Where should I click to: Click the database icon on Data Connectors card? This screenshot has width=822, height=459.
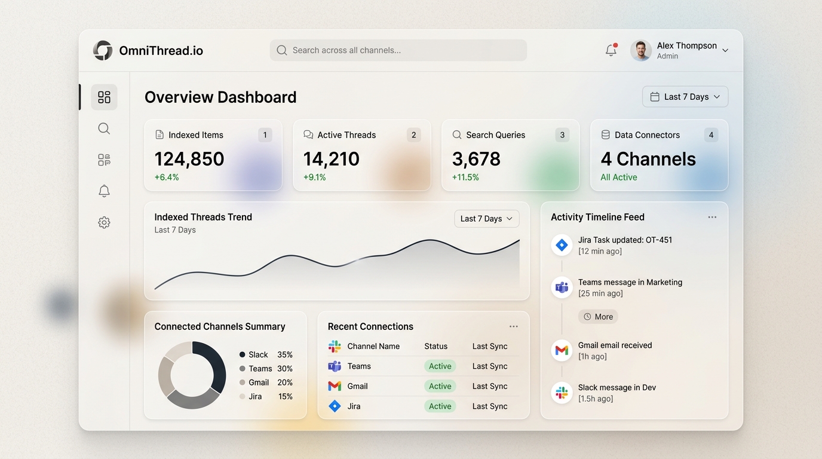pyautogui.click(x=606, y=135)
